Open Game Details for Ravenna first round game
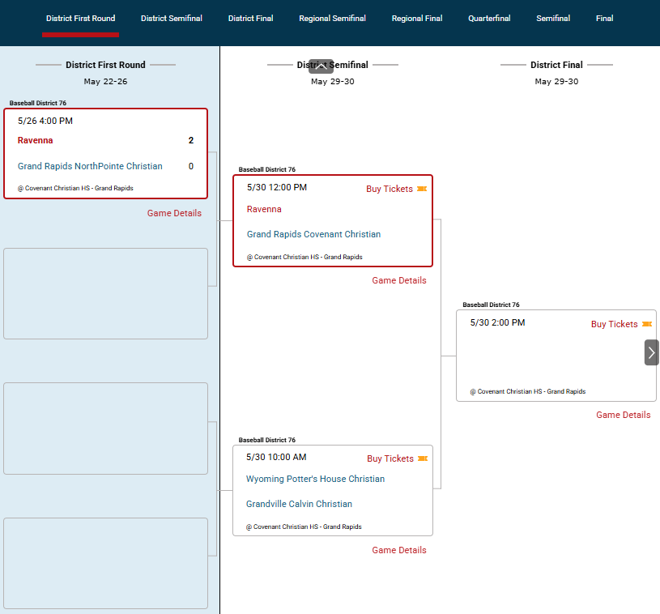This screenshot has width=660, height=614. click(174, 213)
